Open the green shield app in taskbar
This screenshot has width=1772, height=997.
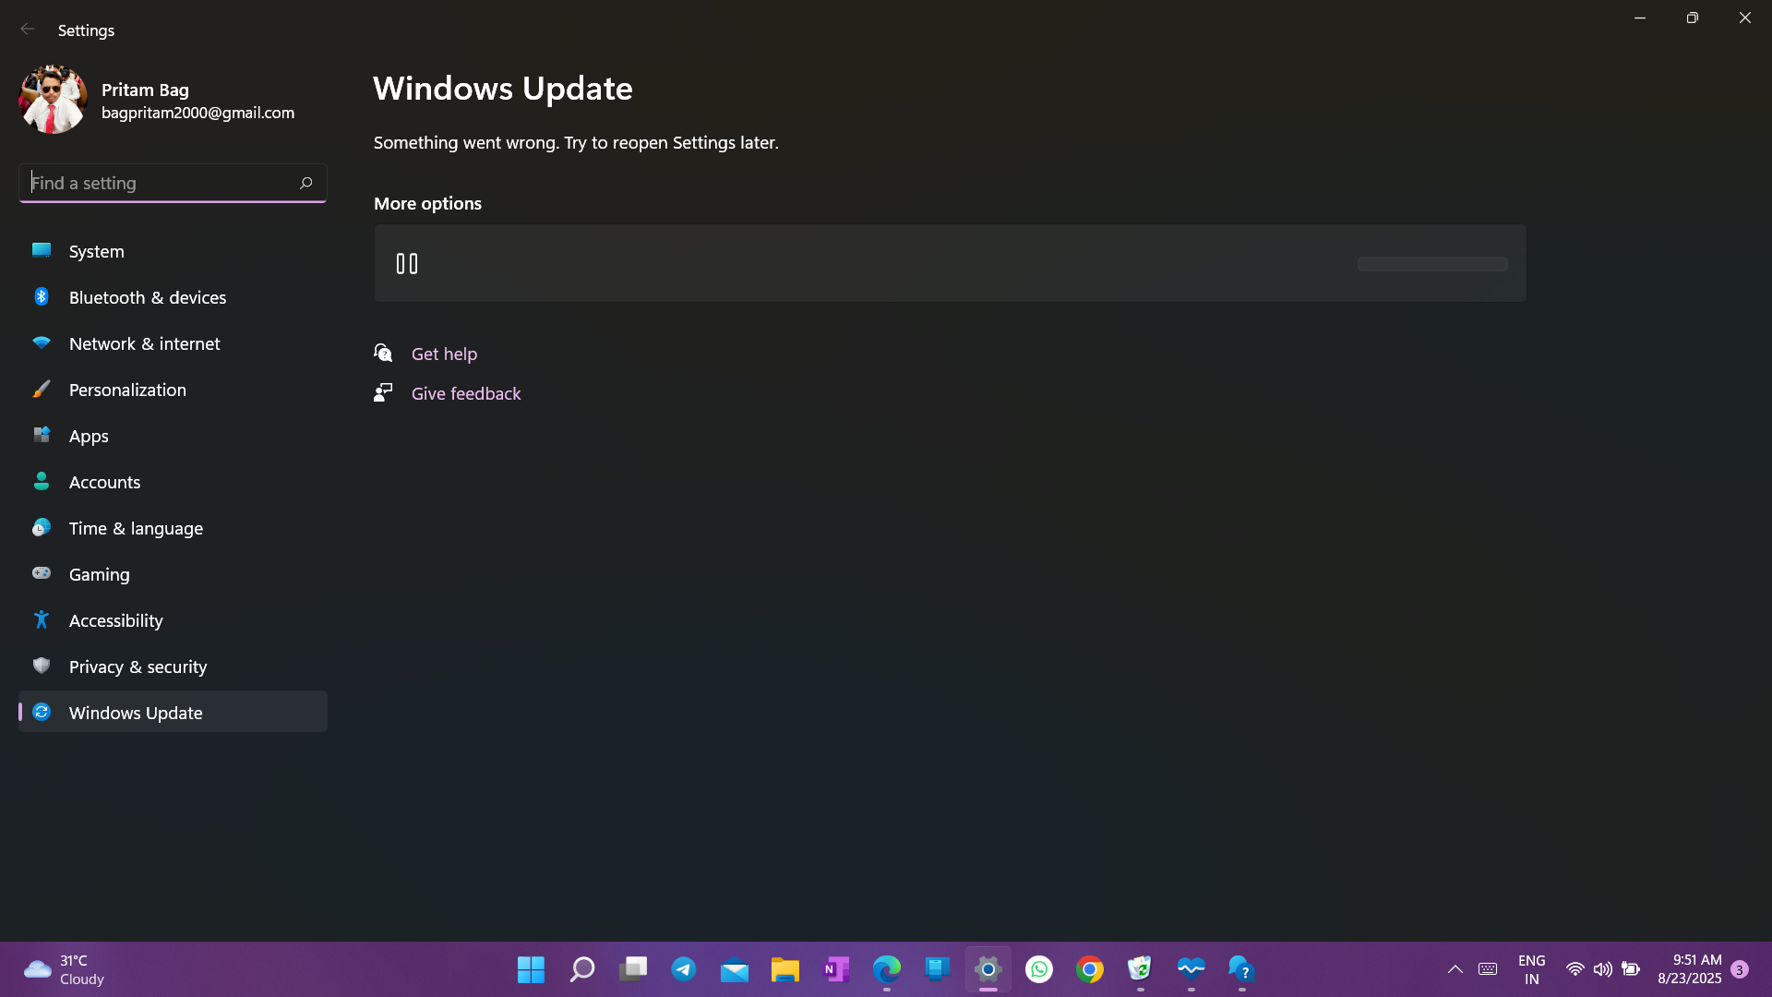coord(1140,969)
